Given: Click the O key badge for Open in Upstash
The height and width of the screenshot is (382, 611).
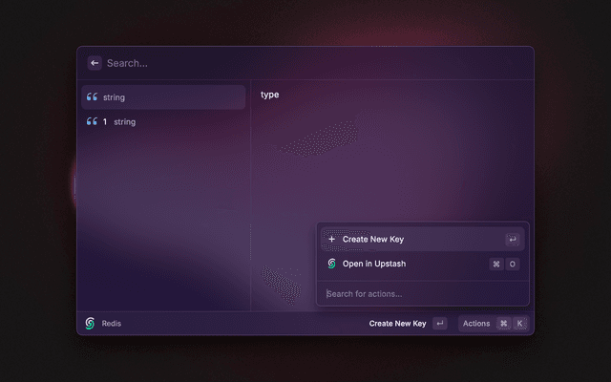Looking at the screenshot, I should [x=513, y=264].
